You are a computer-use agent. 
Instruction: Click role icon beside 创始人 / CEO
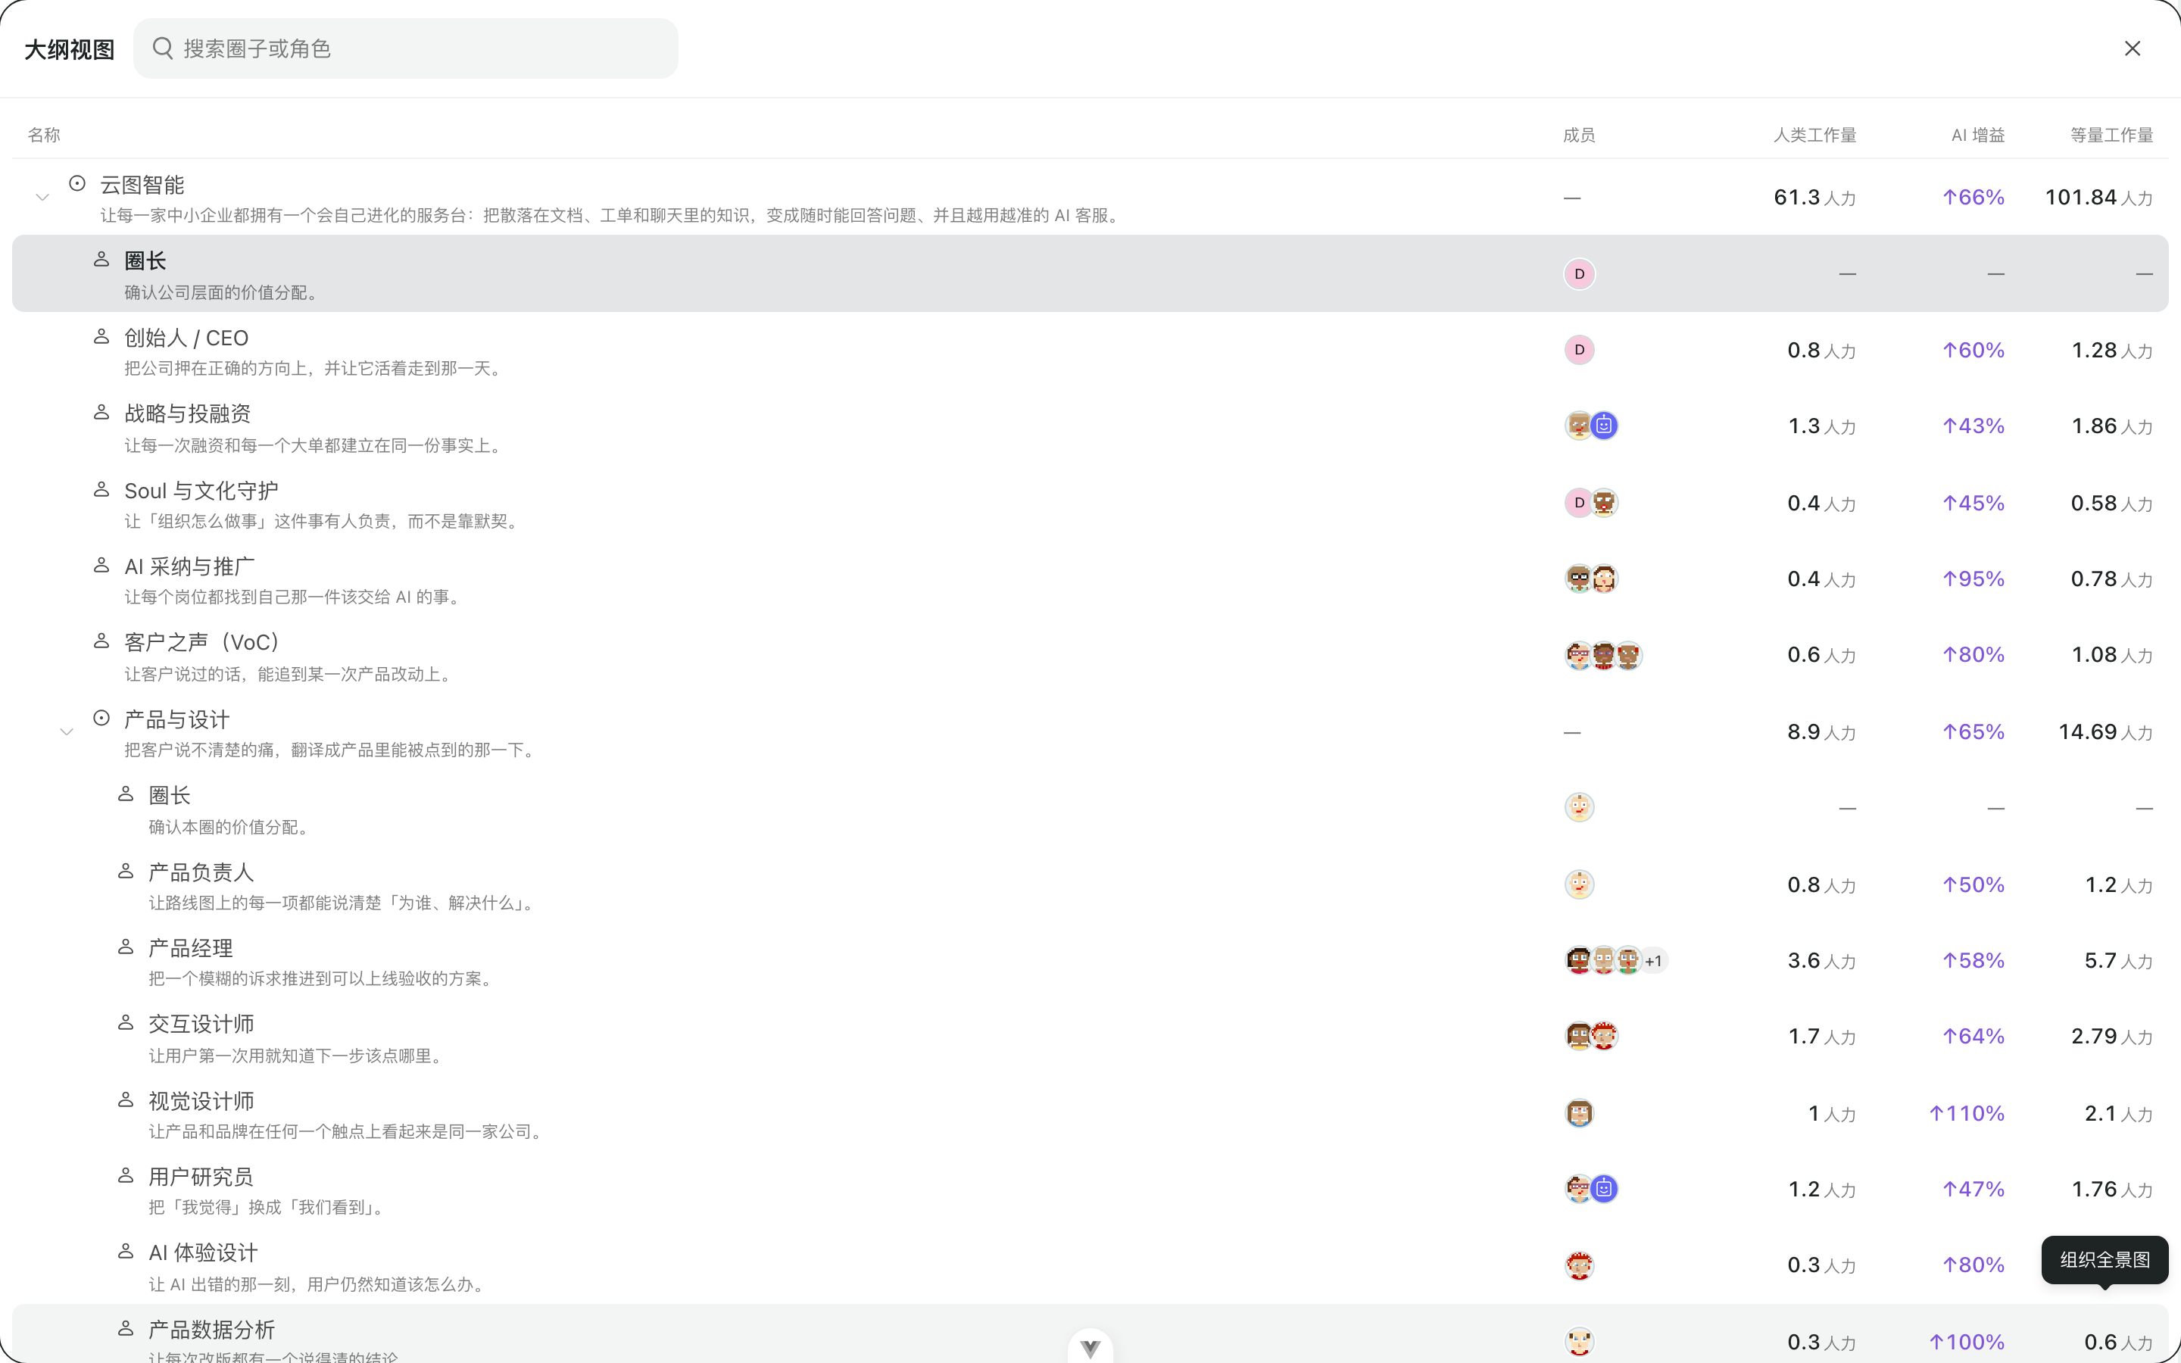tap(101, 337)
